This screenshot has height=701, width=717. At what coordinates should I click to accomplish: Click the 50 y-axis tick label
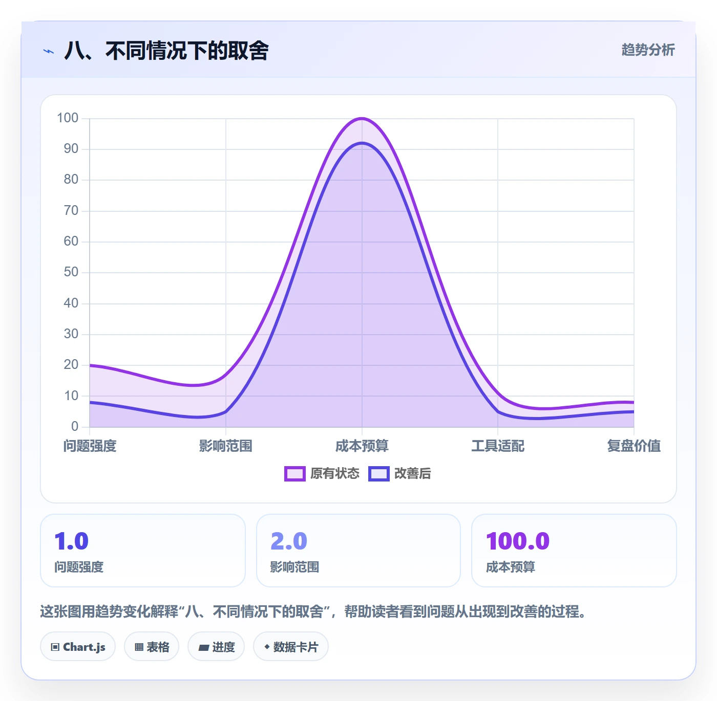click(x=71, y=272)
